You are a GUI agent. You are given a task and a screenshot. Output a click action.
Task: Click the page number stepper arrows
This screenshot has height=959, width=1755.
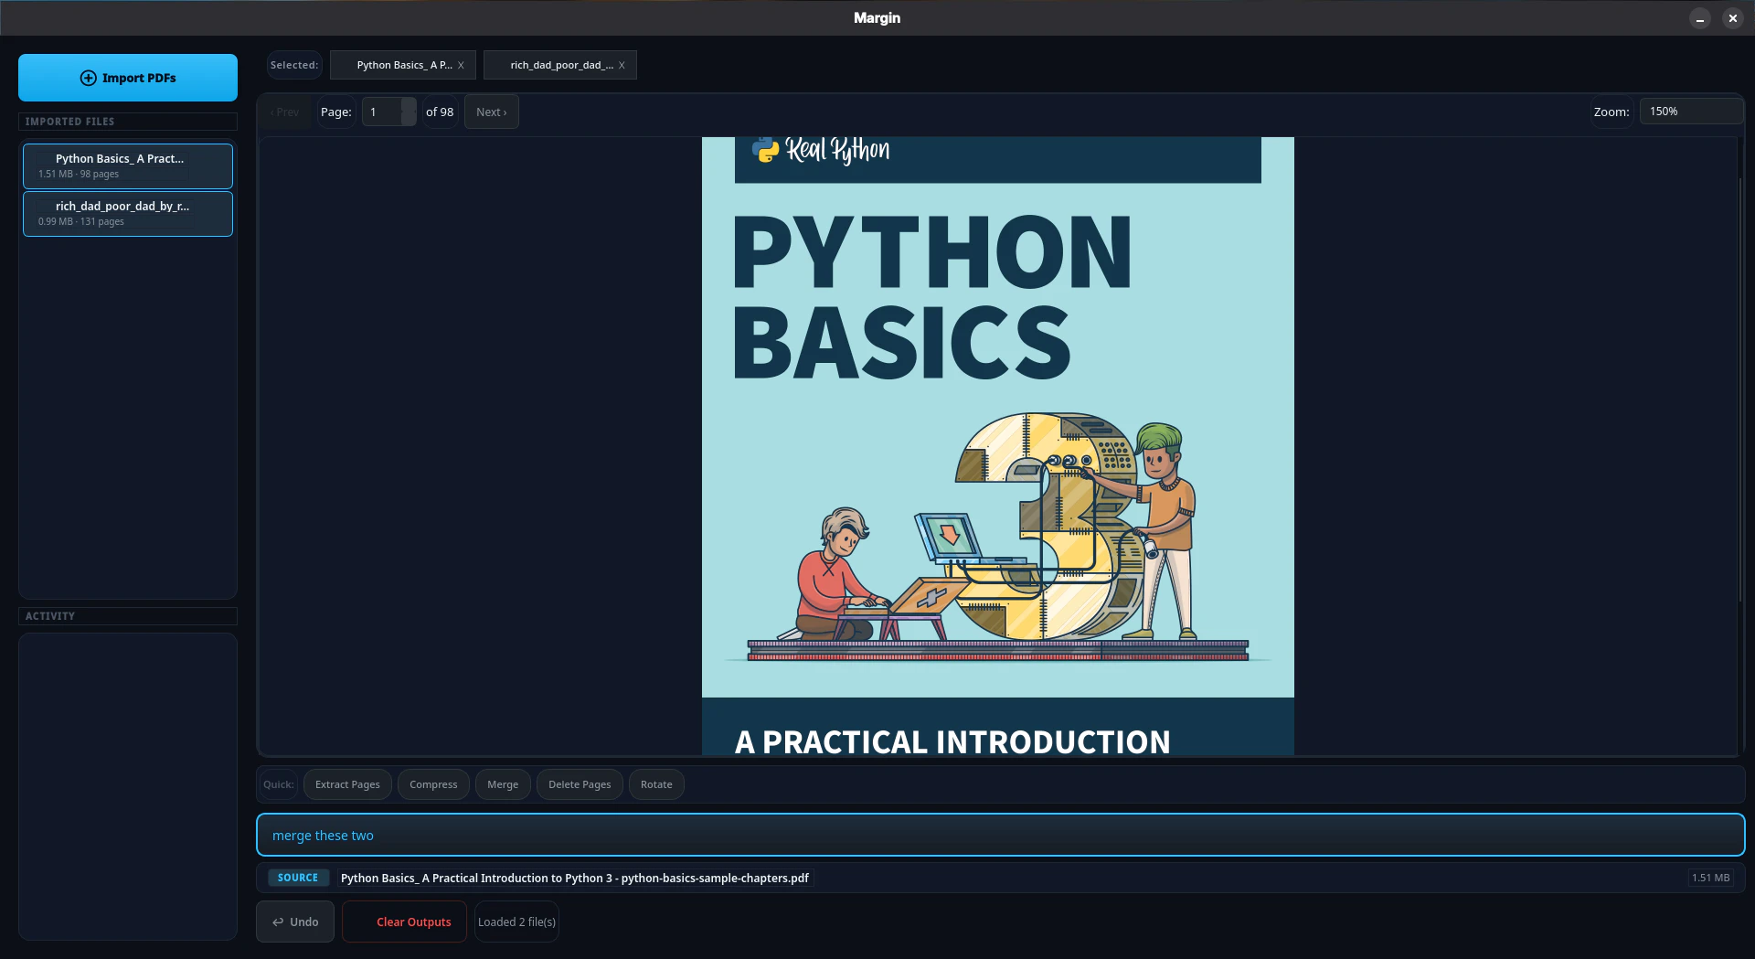tap(409, 112)
